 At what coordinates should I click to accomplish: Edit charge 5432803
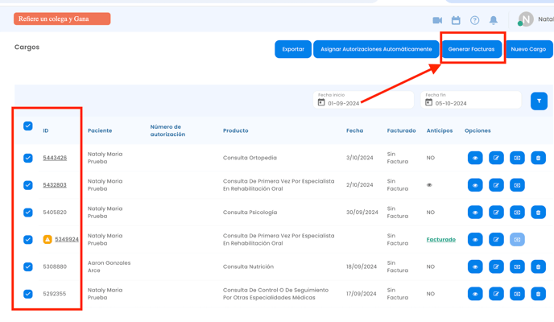coord(496,185)
